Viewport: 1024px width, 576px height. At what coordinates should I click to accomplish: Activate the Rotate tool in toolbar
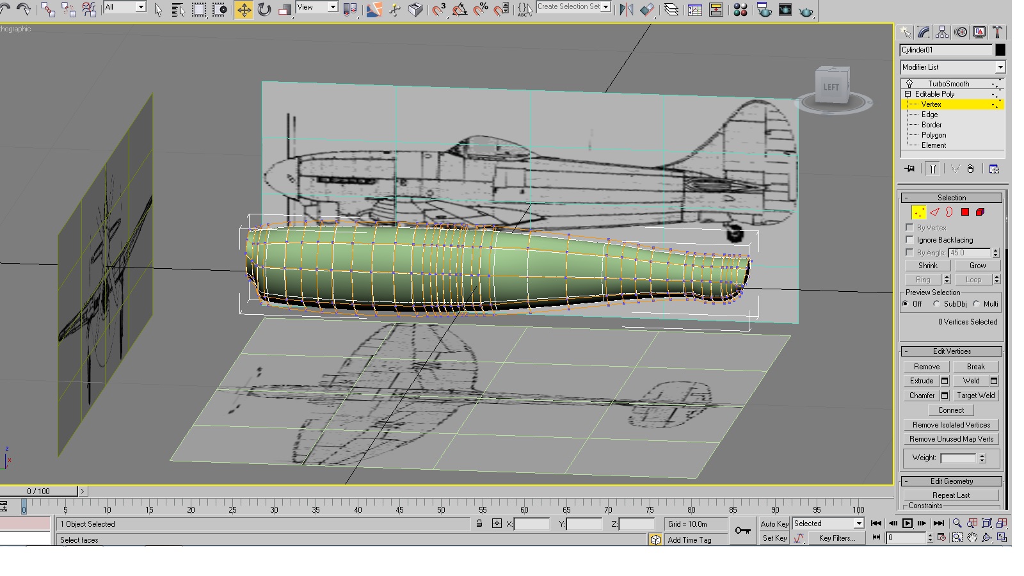[264, 10]
